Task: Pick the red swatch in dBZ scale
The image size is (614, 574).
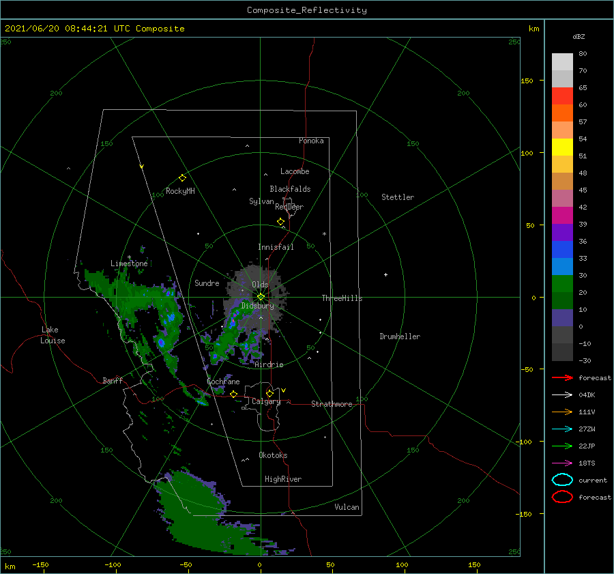Action: (x=562, y=96)
